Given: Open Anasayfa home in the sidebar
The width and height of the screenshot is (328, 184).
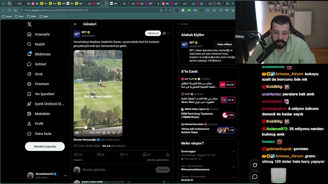Looking at the screenshot, I should click(x=39, y=34).
